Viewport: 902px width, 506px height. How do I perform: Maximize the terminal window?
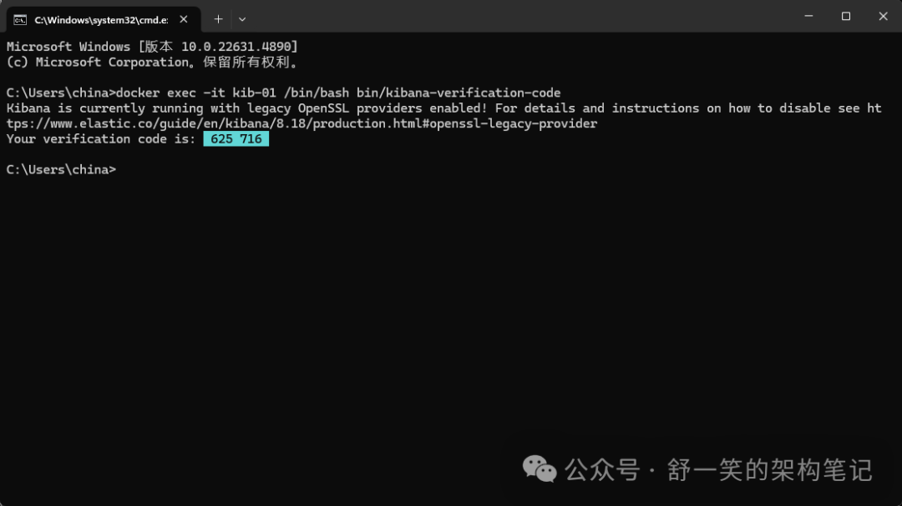pyautogui.click(x=845, y=16)
